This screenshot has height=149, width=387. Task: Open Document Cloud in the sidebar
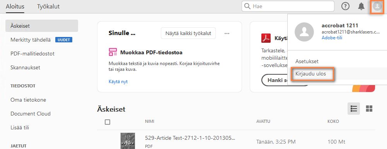(31, 114)
